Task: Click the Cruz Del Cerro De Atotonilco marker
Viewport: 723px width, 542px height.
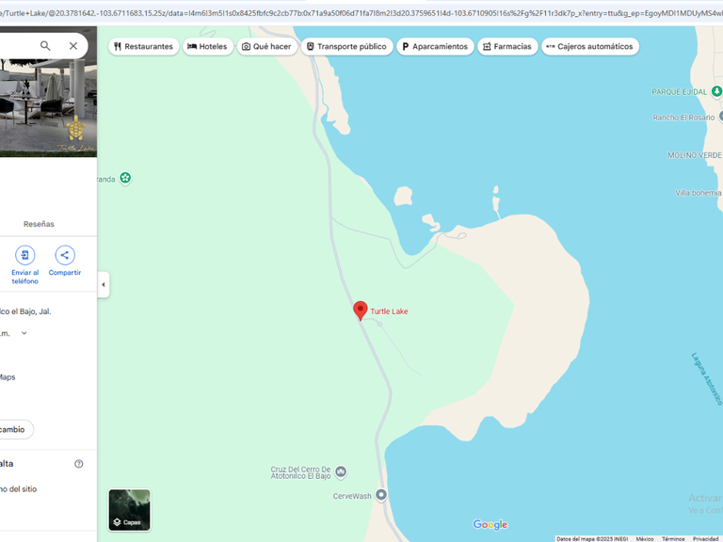Action: (x=341, y=471)
